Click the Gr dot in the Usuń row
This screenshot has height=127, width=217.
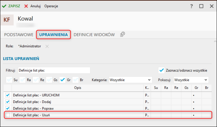coord(194,115)
